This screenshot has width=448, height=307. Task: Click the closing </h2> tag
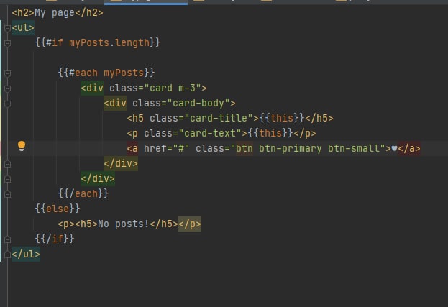click(x=89, y=13)
